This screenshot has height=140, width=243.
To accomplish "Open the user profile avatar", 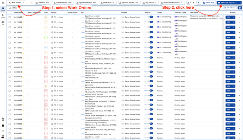I will (x=3, y=137).
